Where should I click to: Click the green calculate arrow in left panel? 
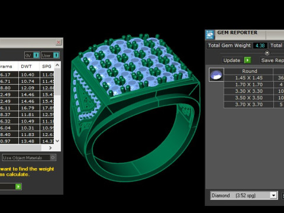pos(18,186)
